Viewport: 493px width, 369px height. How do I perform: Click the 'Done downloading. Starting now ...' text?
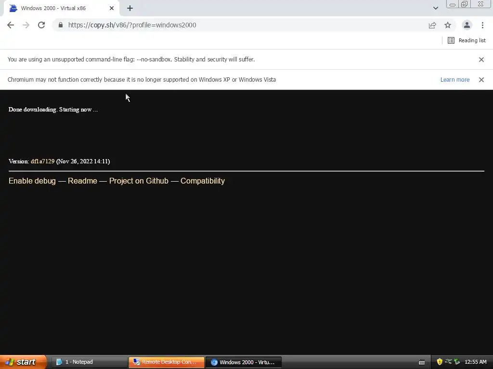coord(53,110)
